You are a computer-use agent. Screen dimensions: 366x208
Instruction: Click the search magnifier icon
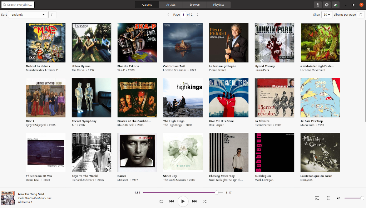pyautogui.click(x=4, y=5)
